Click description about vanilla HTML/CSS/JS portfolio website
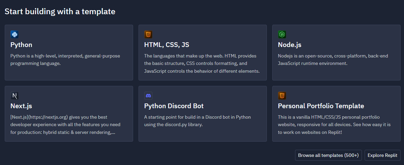 334,125
